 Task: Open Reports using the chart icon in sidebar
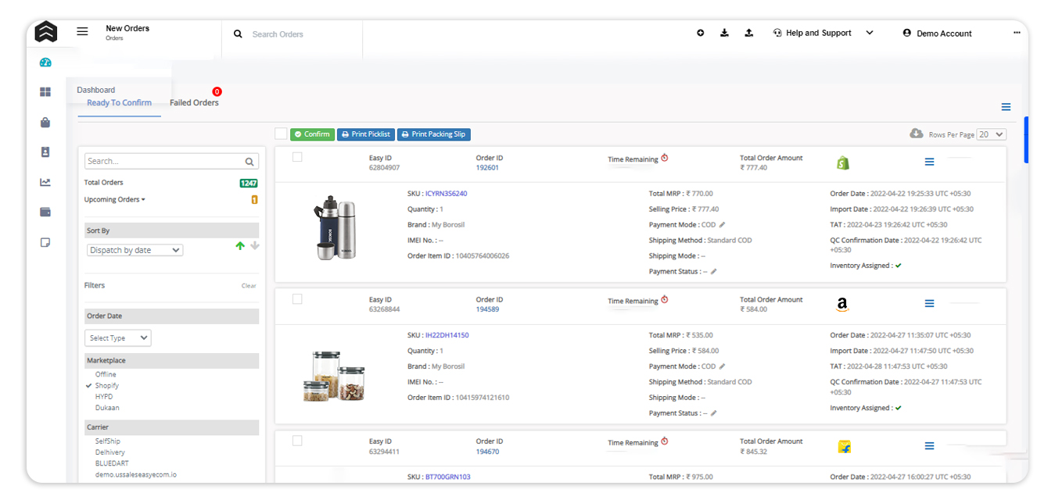pyautogui.click(x=45, y=182)
